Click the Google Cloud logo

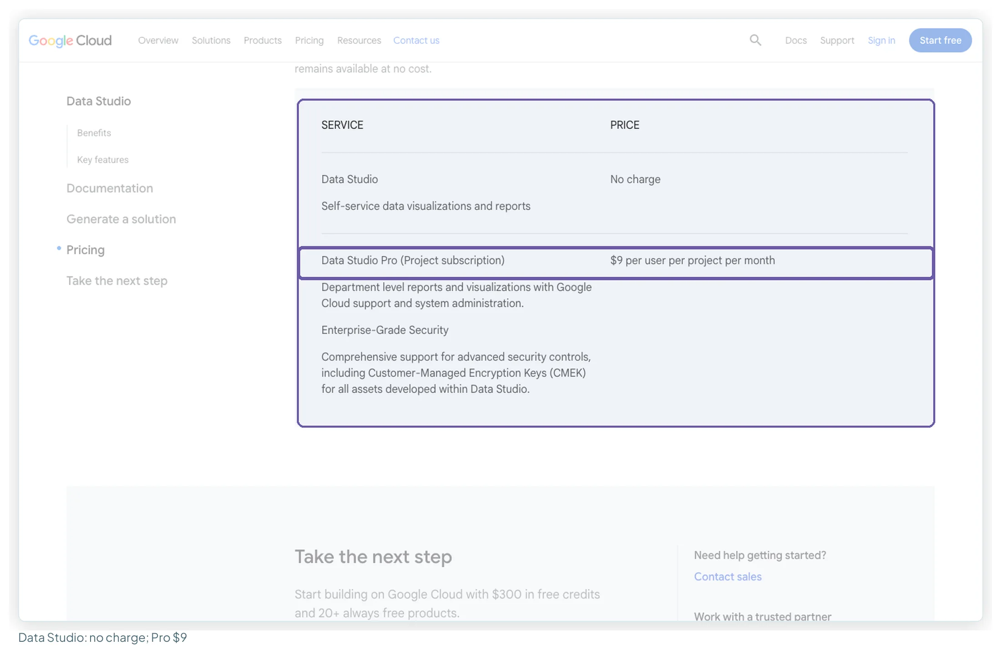click(70, 41)
